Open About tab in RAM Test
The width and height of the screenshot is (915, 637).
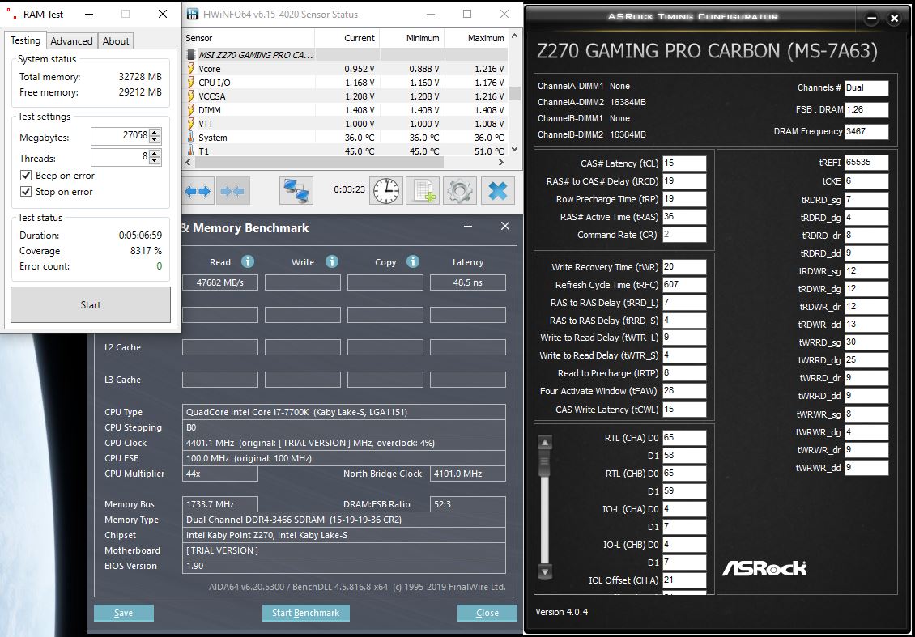click(x=116, y=40)
